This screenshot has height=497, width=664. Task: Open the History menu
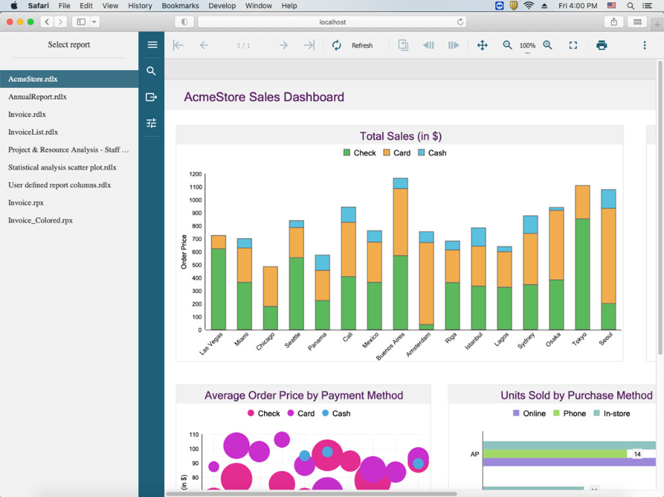tap(140, 6)
